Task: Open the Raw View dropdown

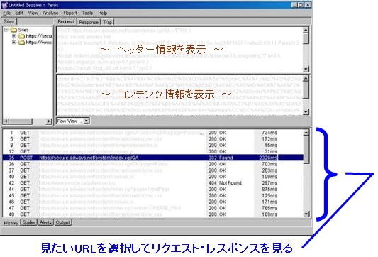Action: coord(86,121)
